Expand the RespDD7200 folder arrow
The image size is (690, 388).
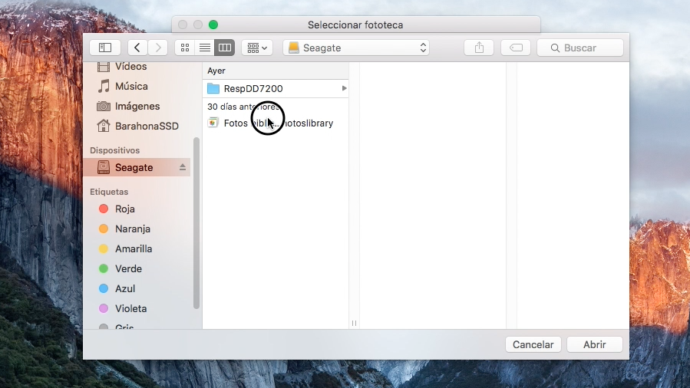pyautogui.click(x=344, y=89)
